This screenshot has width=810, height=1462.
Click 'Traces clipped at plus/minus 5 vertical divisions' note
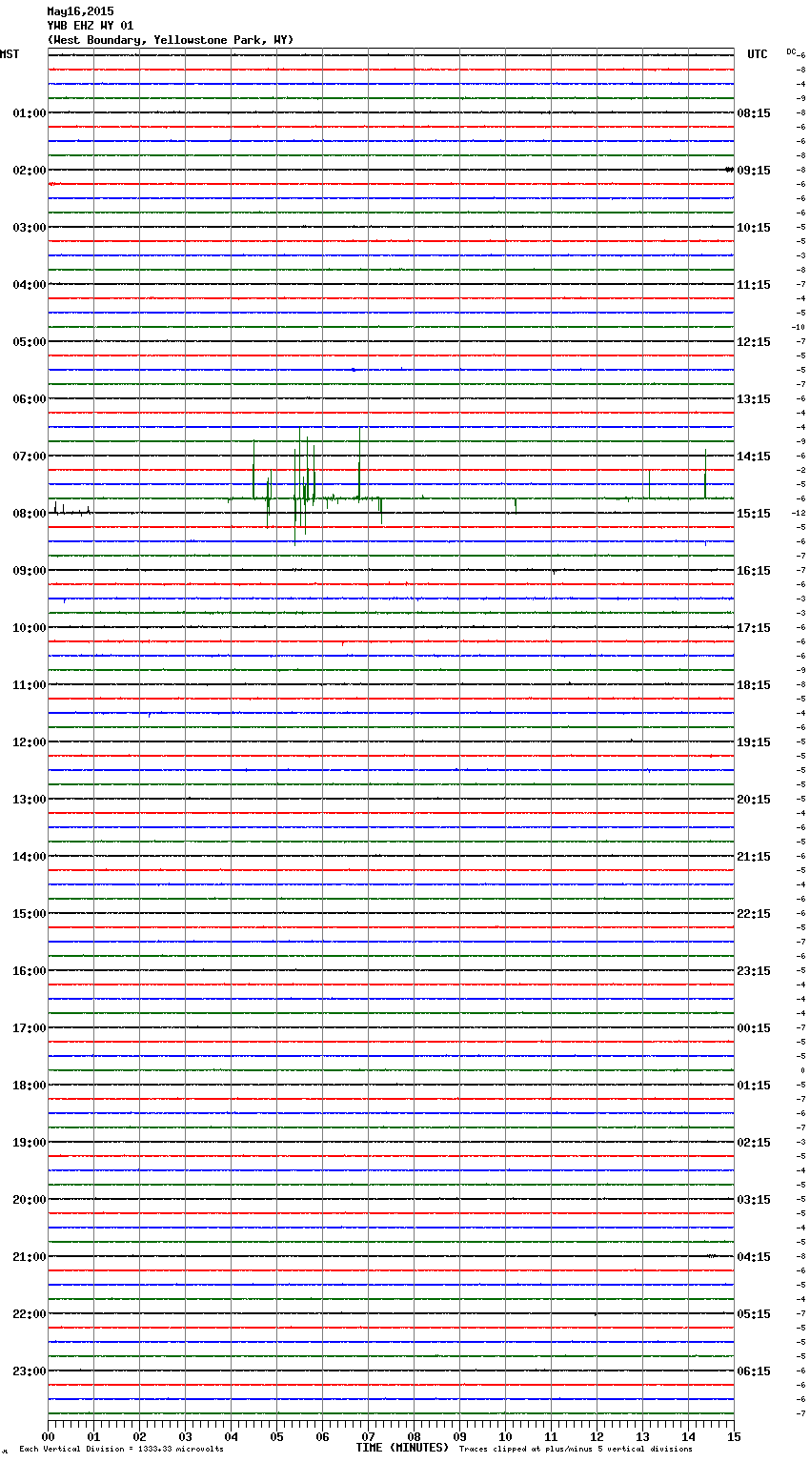tap(576, 1450)
